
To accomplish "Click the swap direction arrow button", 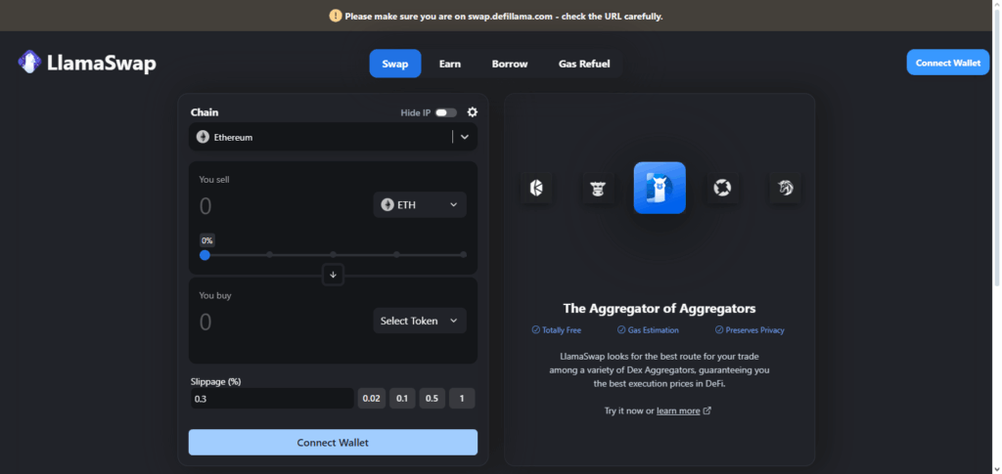I will pos(333,275).
